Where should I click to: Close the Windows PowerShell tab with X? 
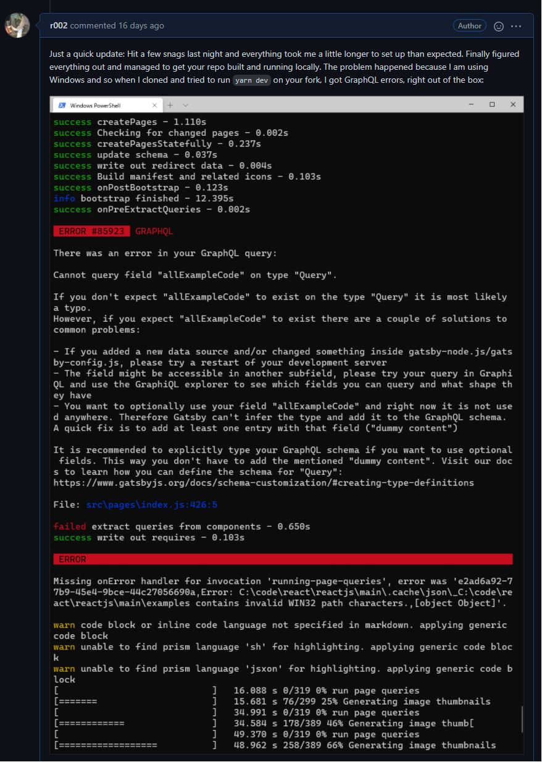coord(154,106)
